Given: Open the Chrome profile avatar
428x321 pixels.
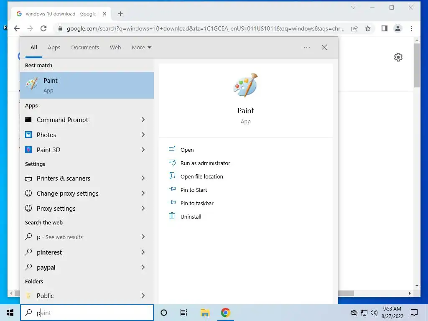Looking at the screenshot, I should click(x=398, y=28).
